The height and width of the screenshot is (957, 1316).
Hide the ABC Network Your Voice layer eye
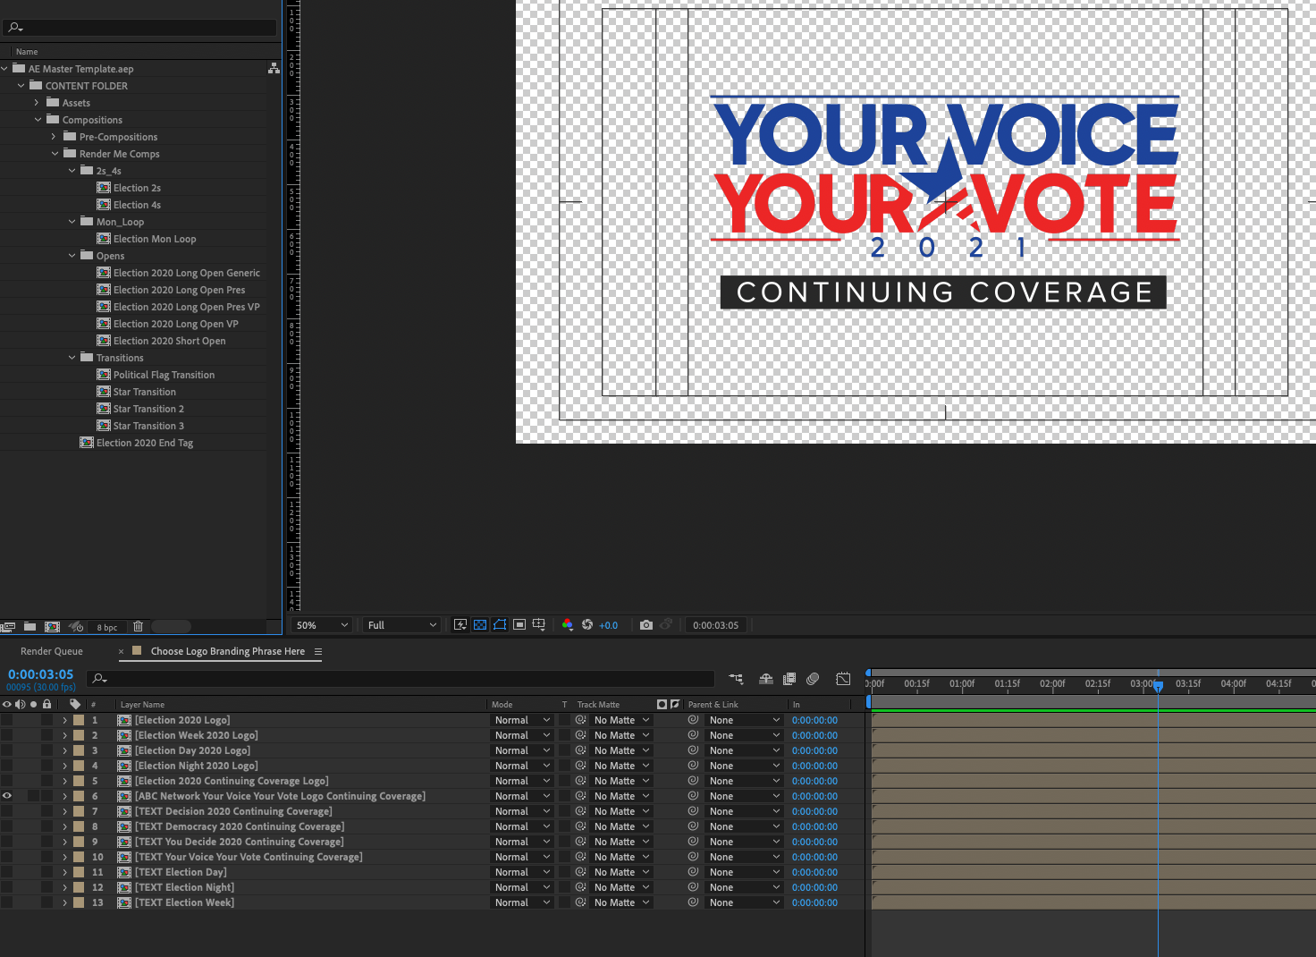[x=7, y=796]
